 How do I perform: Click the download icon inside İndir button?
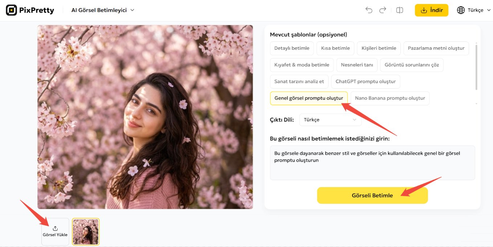423,10
